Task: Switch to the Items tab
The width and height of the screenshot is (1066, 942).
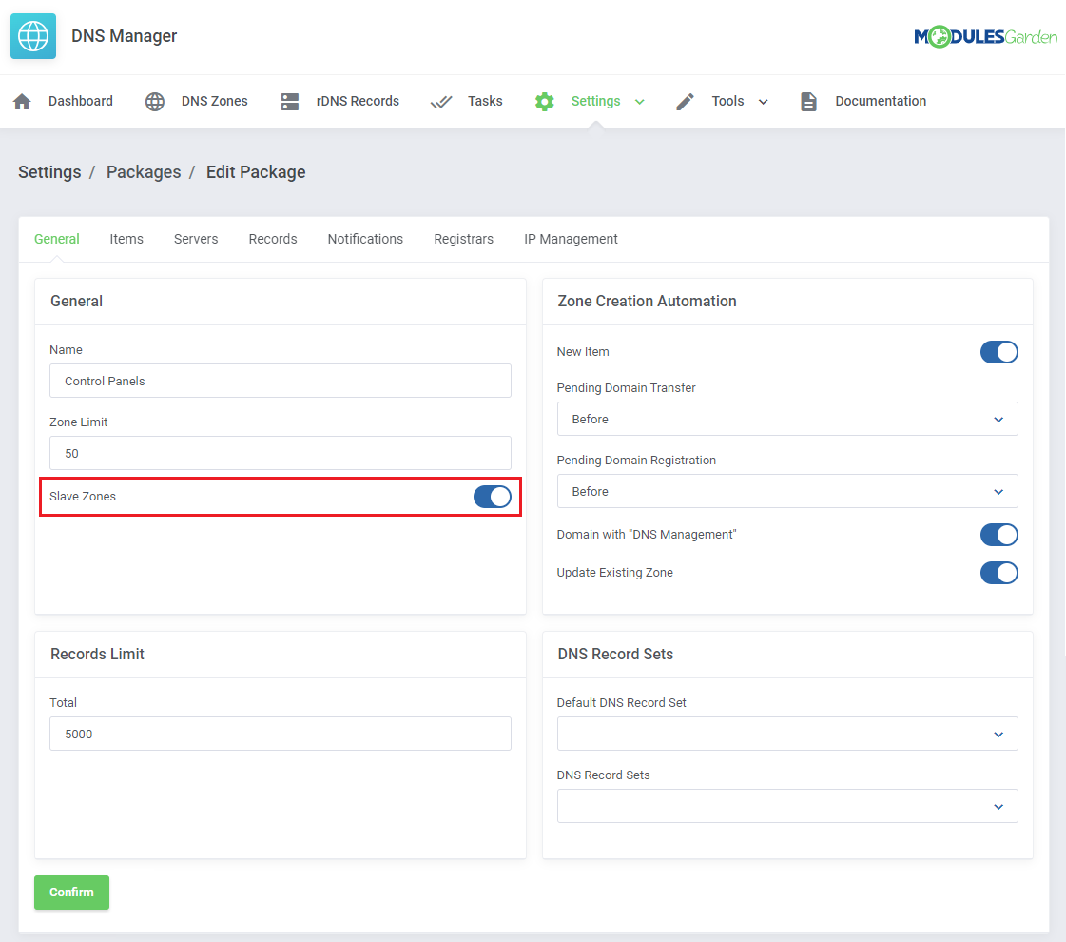Action: tap(126, 239)
